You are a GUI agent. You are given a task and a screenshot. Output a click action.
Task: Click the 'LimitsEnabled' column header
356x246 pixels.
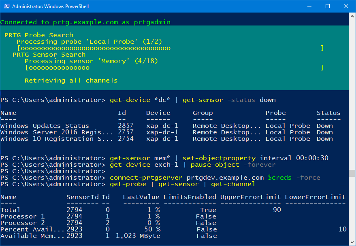pyautogui.click(x=190, y=197)
